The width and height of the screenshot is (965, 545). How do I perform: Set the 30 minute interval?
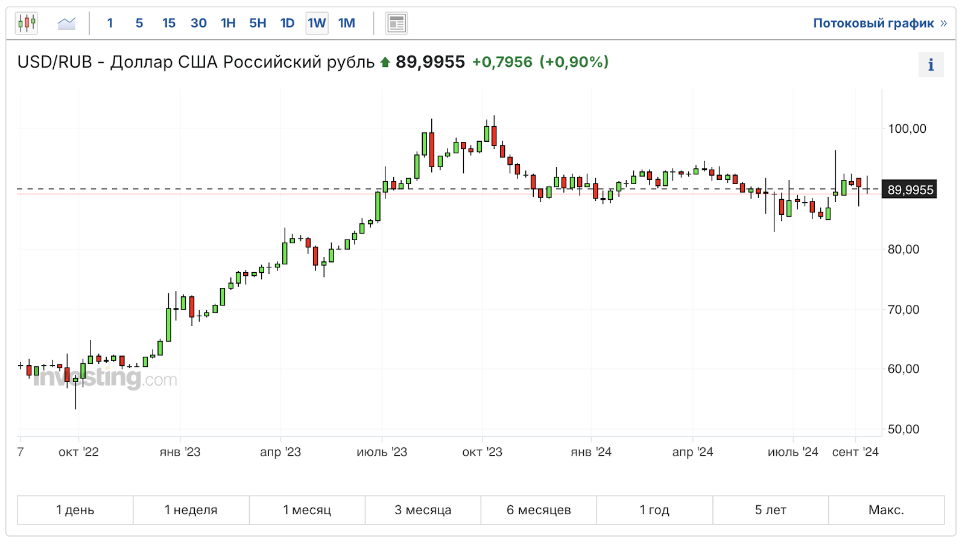pos(198,24)
